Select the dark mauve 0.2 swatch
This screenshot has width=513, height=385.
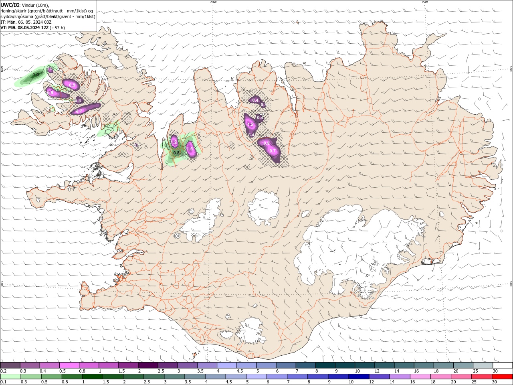(10, 365)
